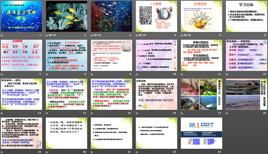Click the slide number label 1
The width and height of the screenshot is (268, 154).
coord(40,35)
